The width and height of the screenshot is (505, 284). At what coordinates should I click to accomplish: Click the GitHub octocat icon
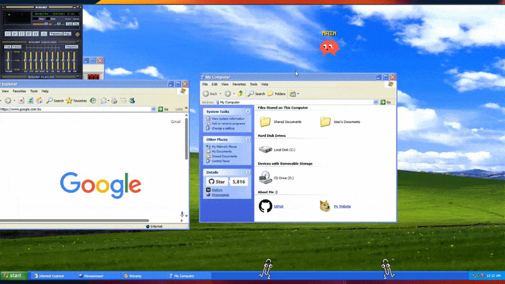coord(265,206)
